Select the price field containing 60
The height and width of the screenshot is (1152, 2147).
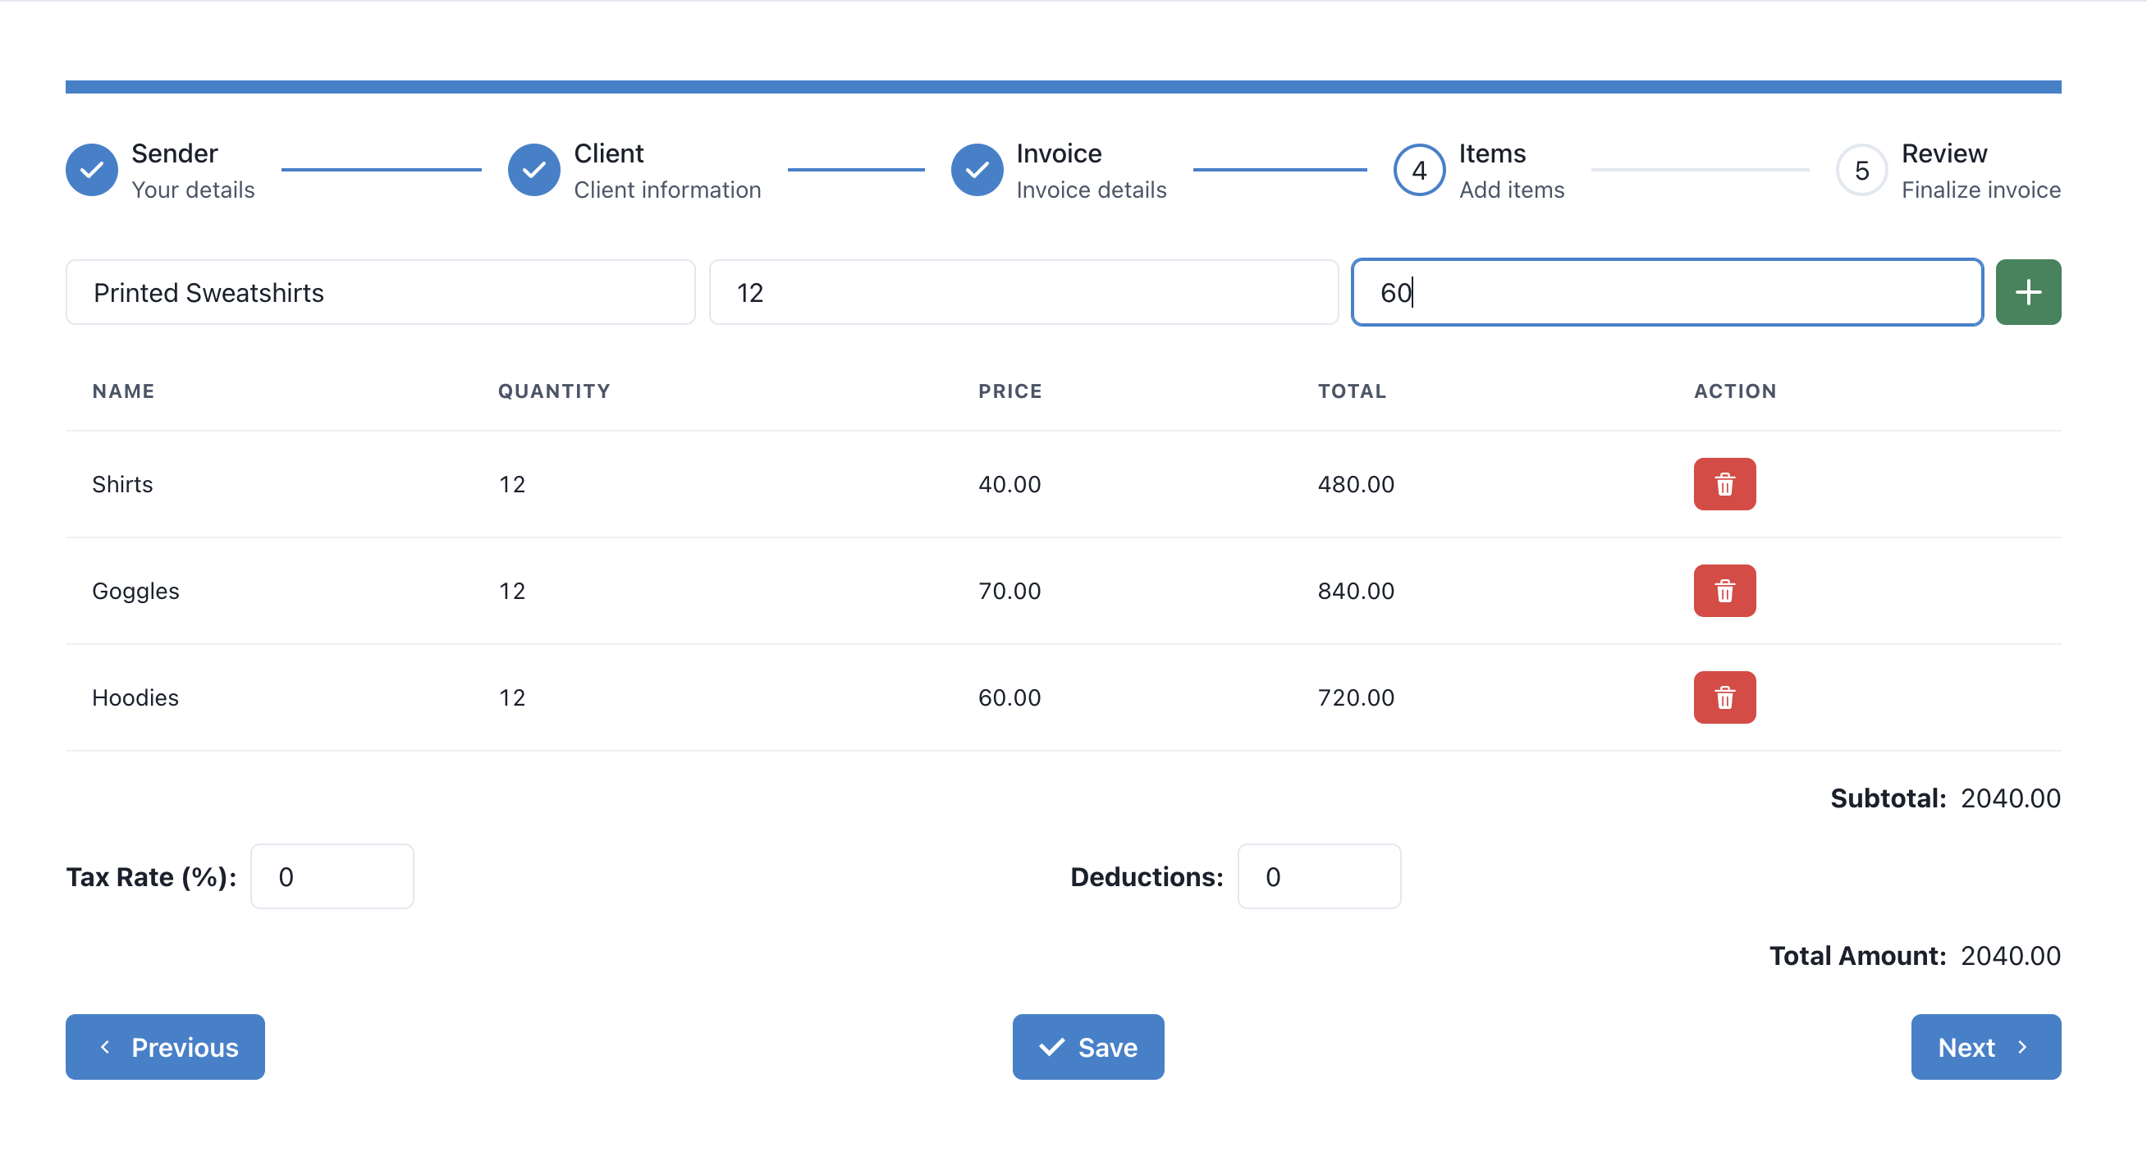[1667, 291]
